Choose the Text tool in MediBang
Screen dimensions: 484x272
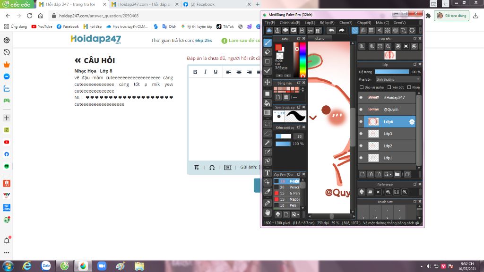point(268,173)
